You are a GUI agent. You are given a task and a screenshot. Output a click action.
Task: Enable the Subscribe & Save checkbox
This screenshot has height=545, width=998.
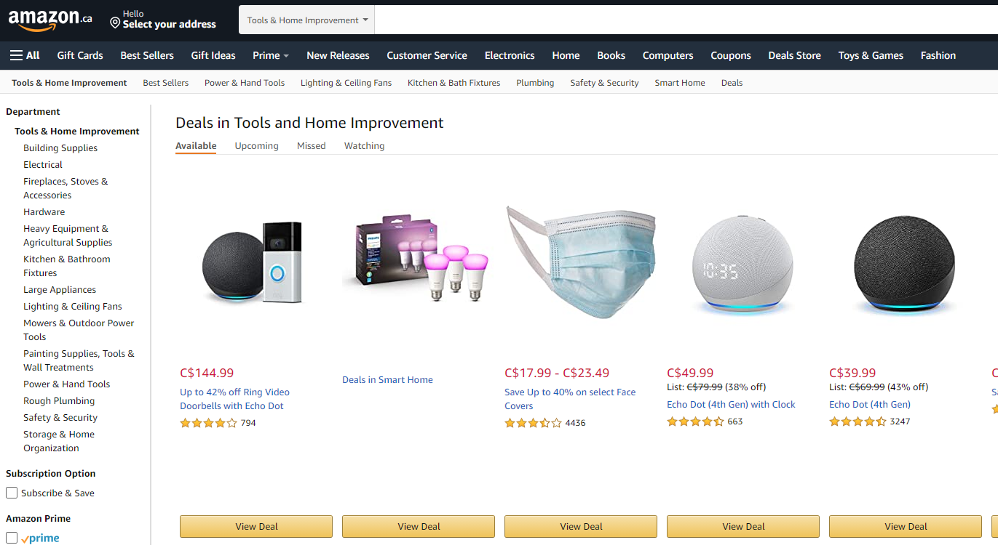12,493
